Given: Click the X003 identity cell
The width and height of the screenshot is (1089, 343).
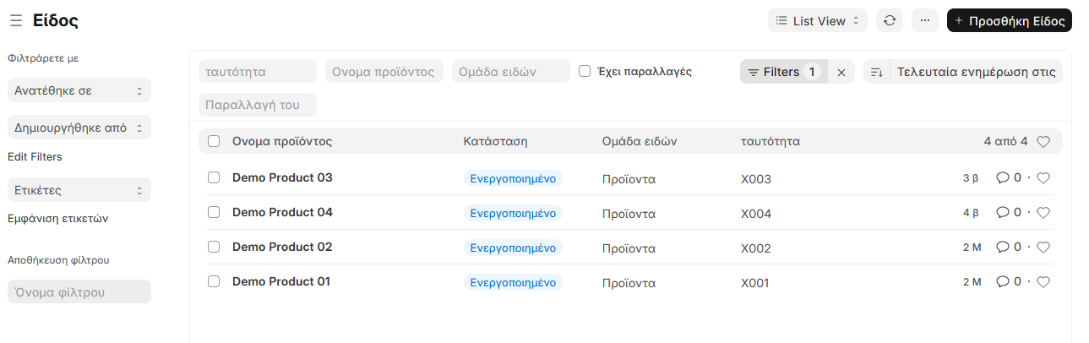Looking at the screenshot, I should (x=756, y=179).
